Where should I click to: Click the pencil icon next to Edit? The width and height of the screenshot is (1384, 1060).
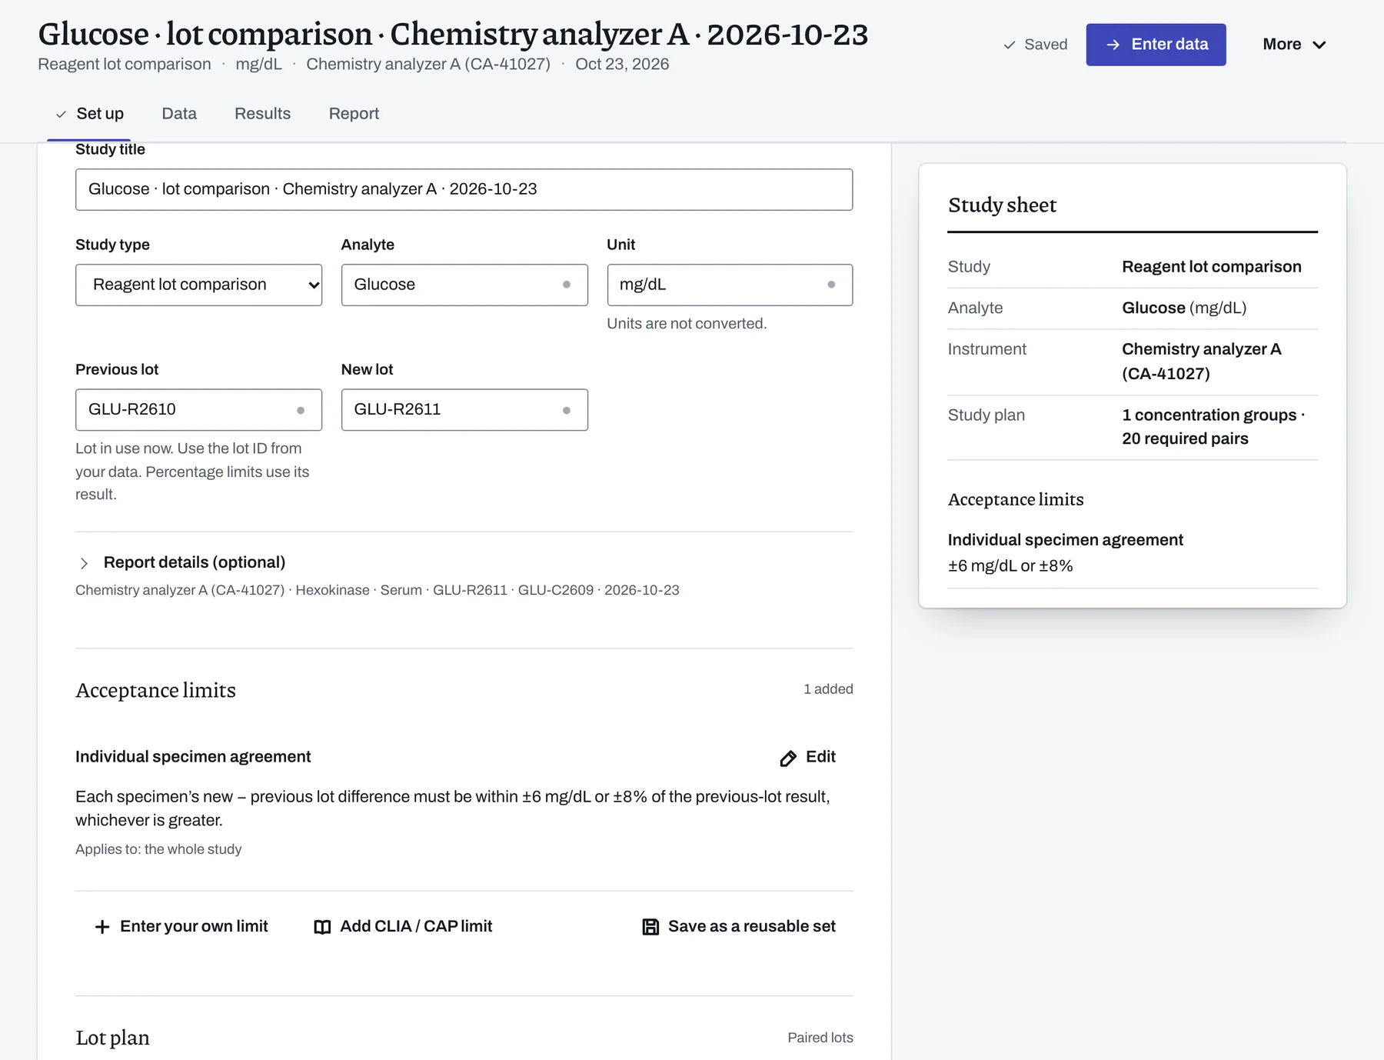(788, 758)
